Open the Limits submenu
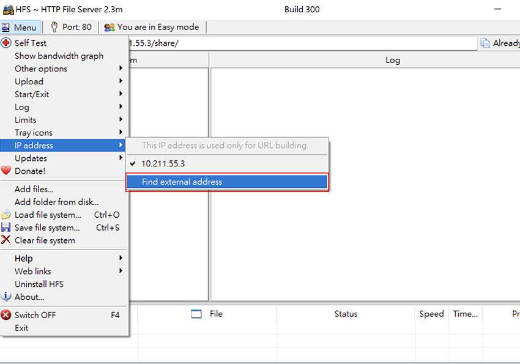Viewport: 520px width, 364px height. (x=26, y=120)
